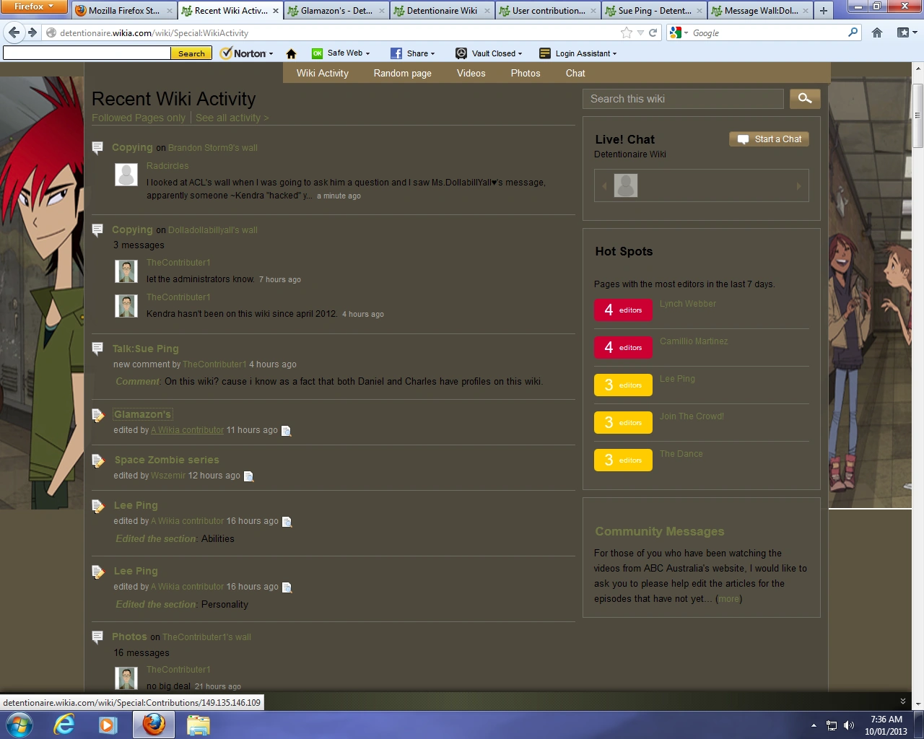Open Internet Explorer from the taskbar
The image size is (924, 739).
coord(64,725)
